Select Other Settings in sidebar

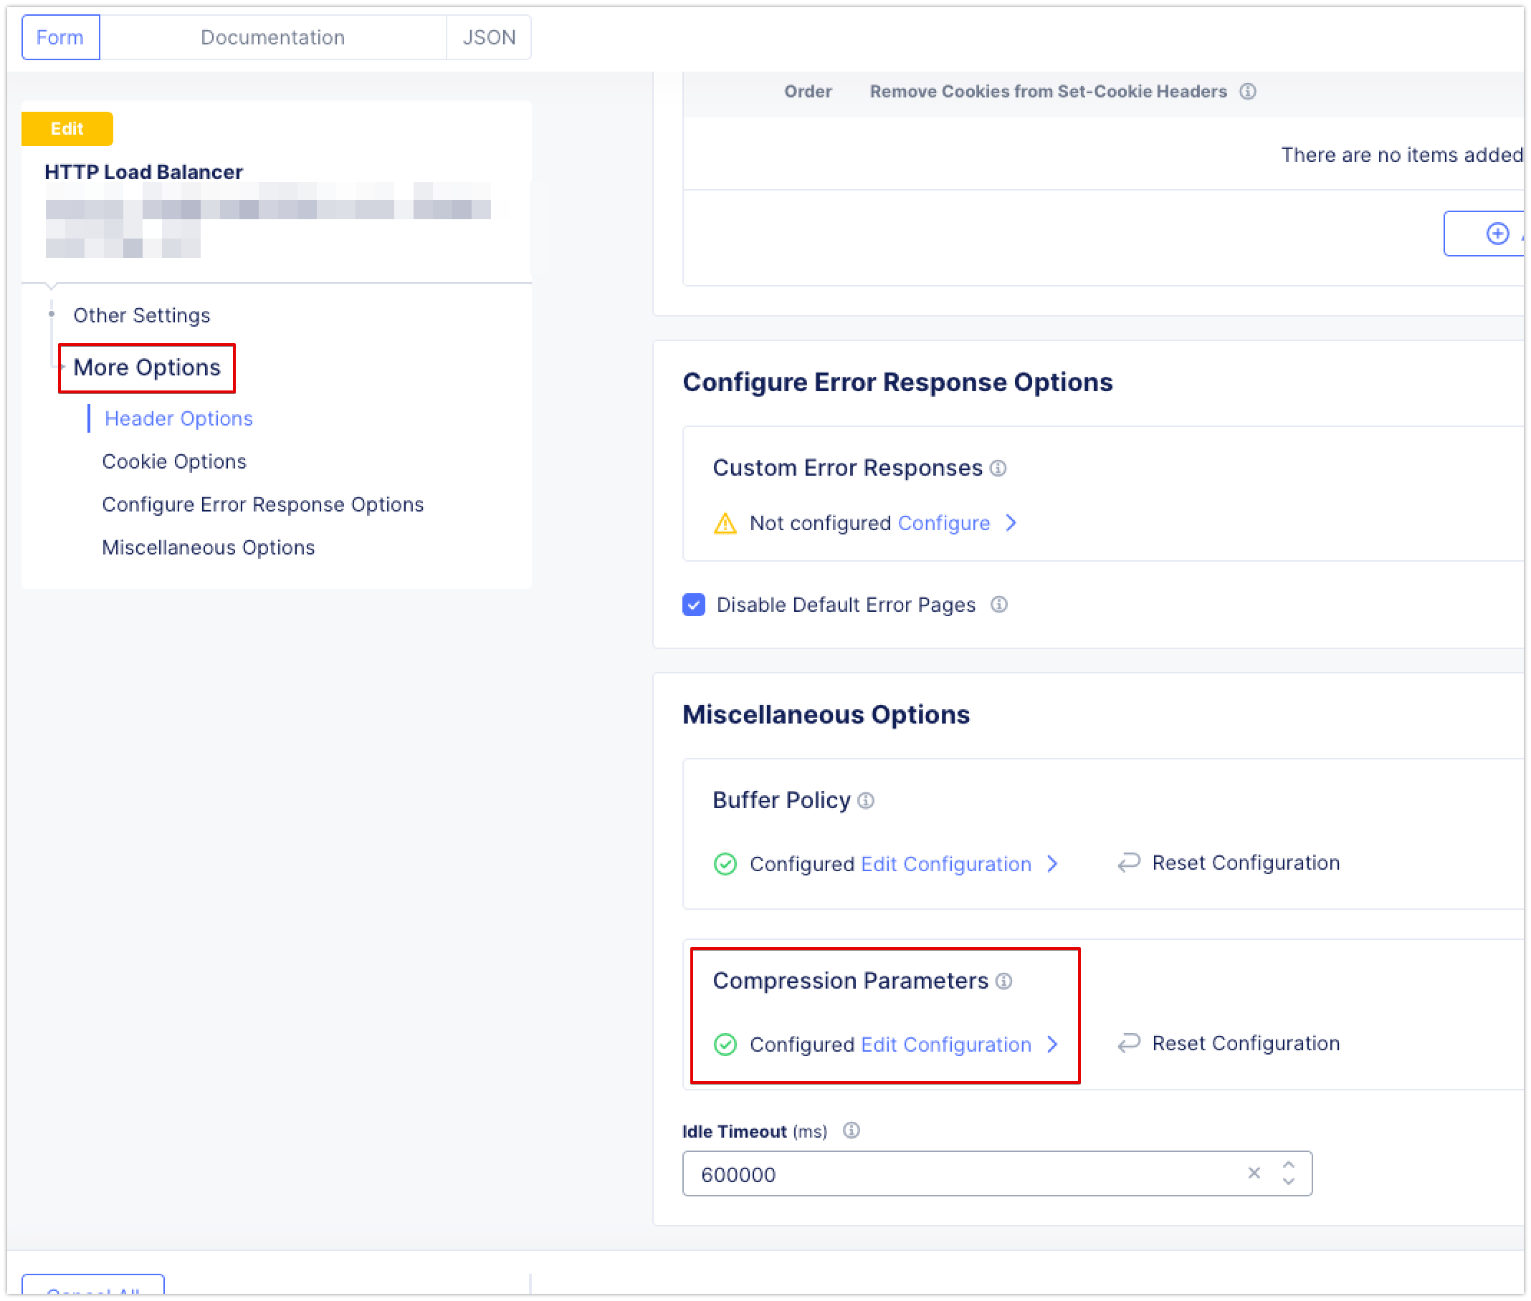click(142, 316)
